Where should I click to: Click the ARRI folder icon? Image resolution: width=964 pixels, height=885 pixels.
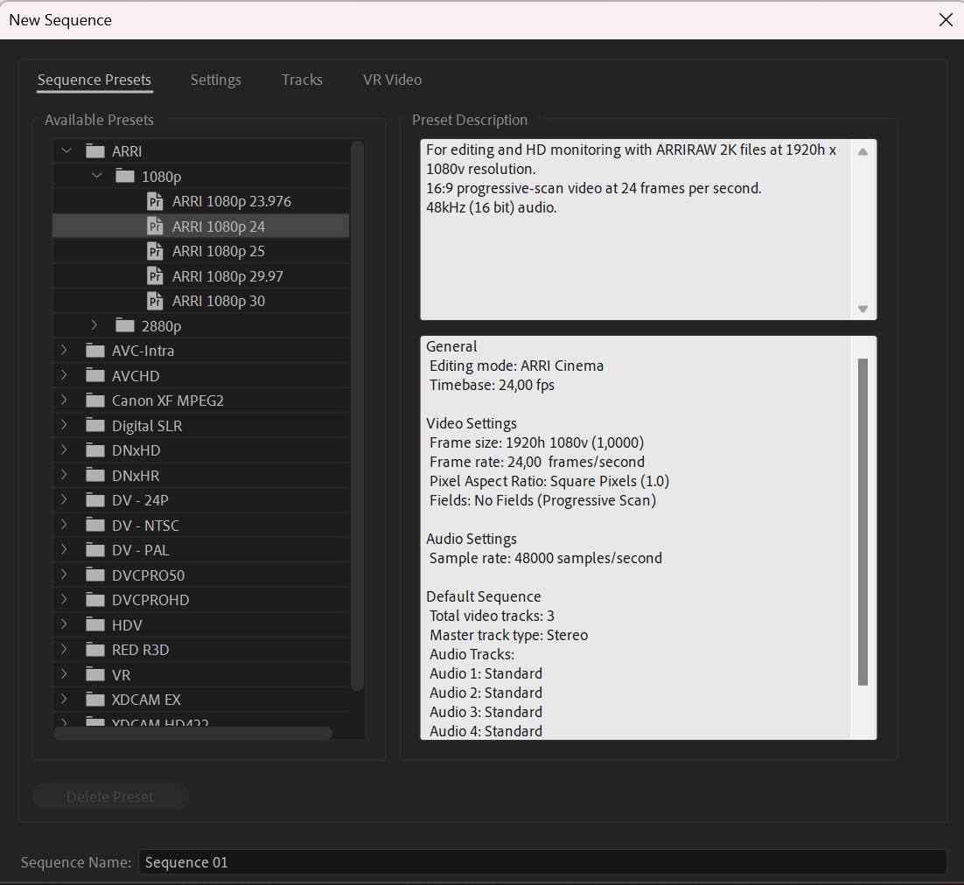(95, 150)
